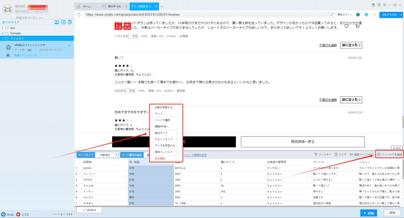404x218 pixels.
Task: Click the third sidebar icon beside 全てのタスク
Action: [x=70, y=22]
